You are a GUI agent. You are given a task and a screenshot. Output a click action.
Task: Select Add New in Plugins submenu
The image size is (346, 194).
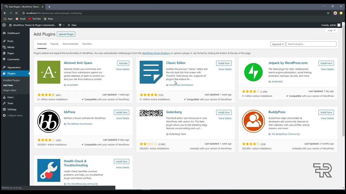point(8,85)
